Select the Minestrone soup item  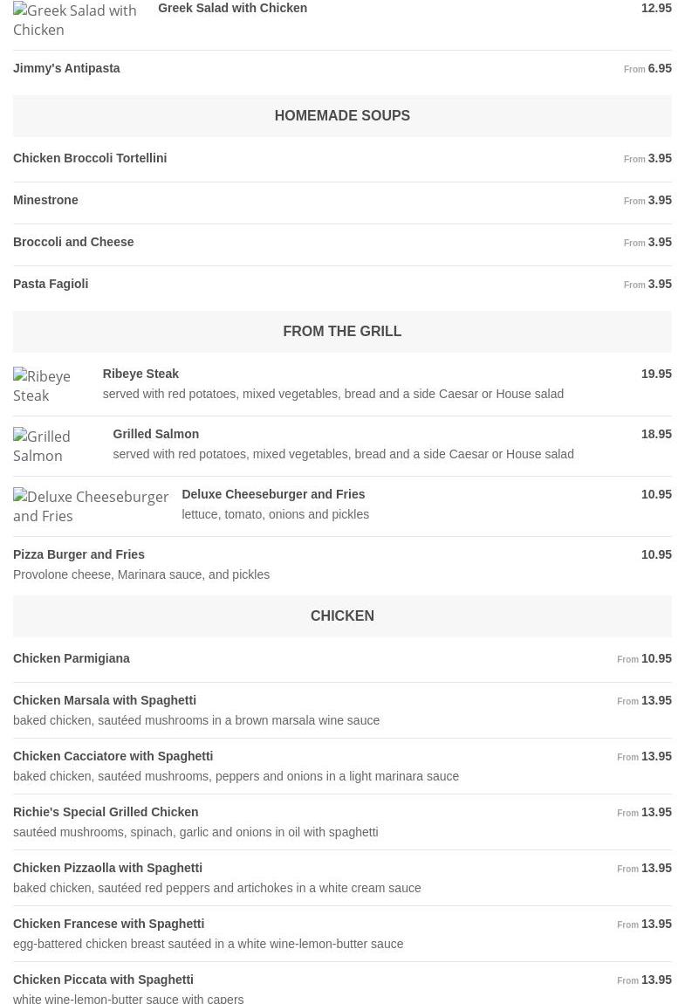45,200
